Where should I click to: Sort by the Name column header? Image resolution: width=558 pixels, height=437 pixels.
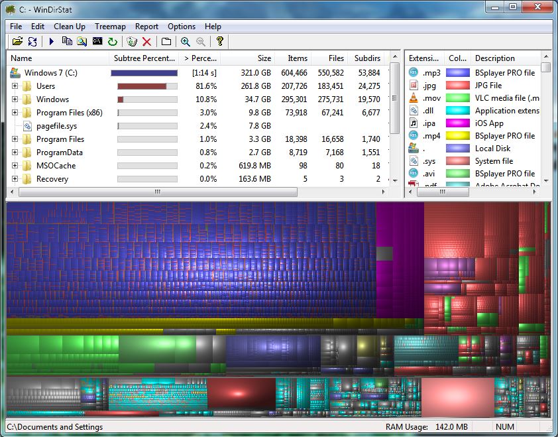[x=58, y=58]
